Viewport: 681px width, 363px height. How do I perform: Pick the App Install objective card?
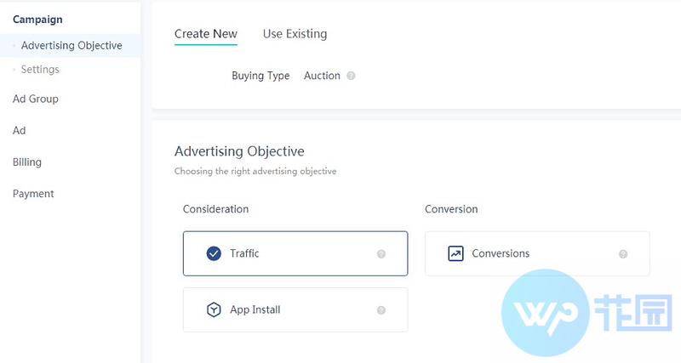(x=295, y=309)
